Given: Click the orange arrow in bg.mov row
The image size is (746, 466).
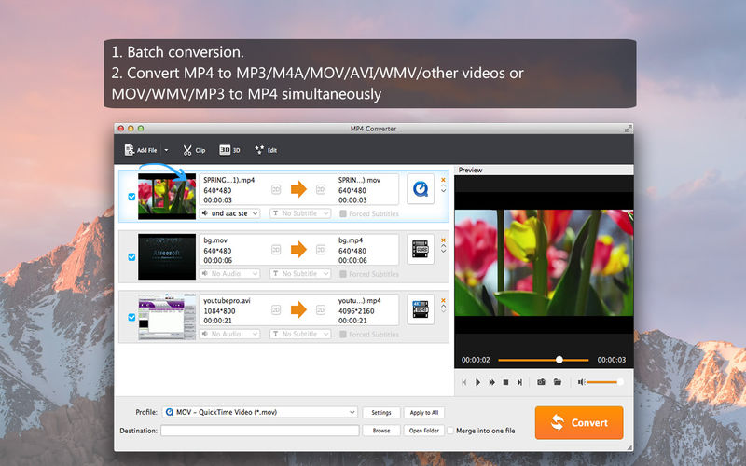Looking at the screenshot, I should click(298, 250).
